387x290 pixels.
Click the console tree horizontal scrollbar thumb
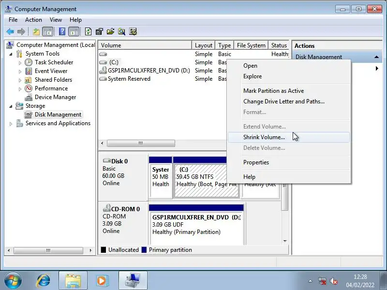(x=48, y=250)
